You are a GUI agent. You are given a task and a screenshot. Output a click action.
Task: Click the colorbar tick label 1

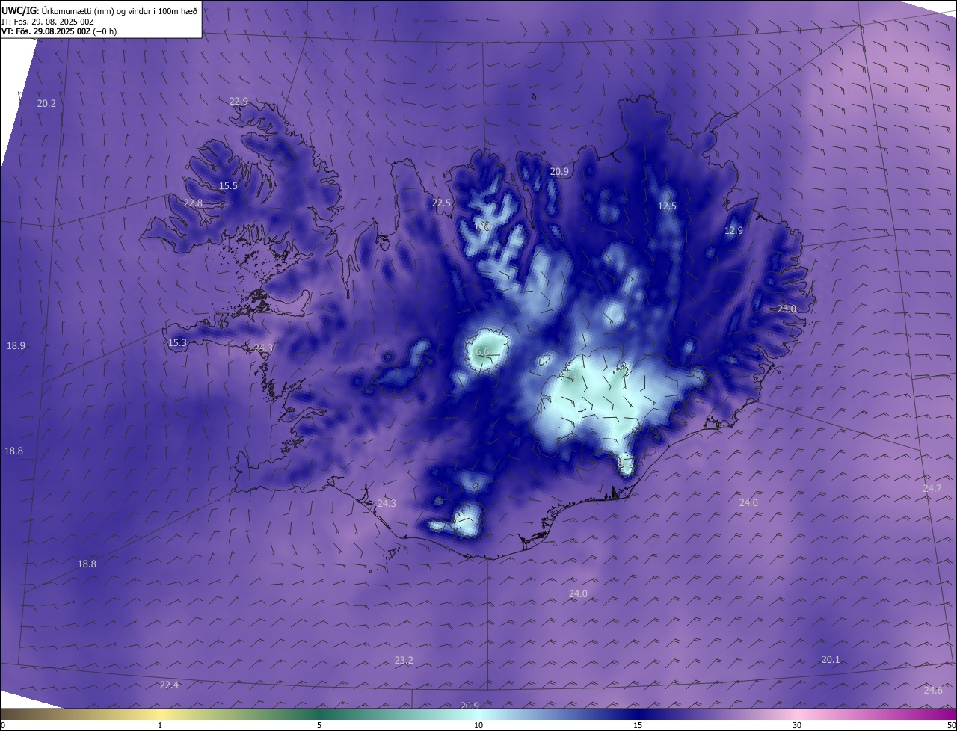pyautogui.click(x=160, y=725)
